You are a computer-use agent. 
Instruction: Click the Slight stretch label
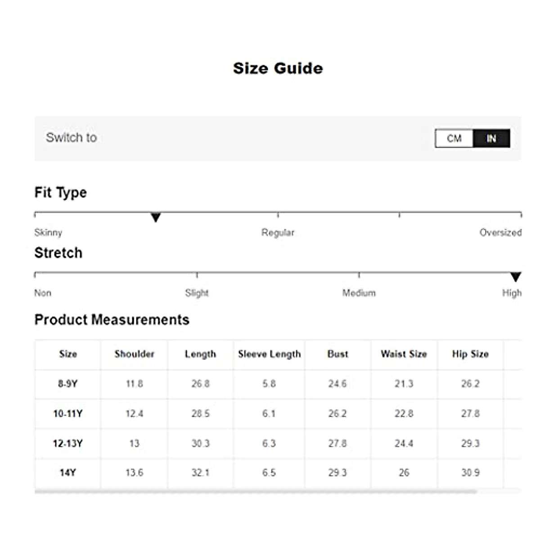tap(197, 293)
